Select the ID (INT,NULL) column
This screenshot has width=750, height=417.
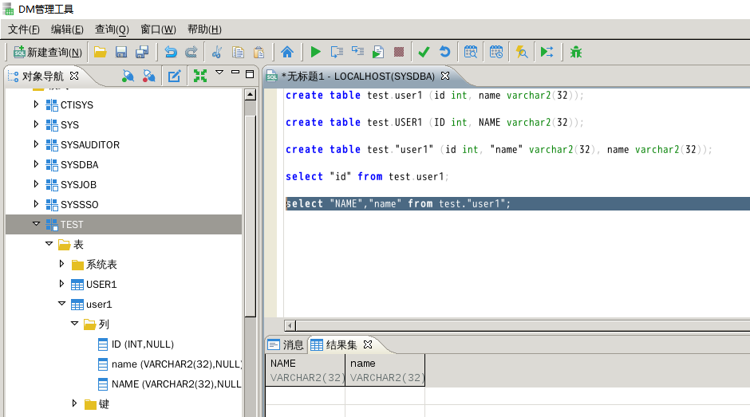[136, 344]
